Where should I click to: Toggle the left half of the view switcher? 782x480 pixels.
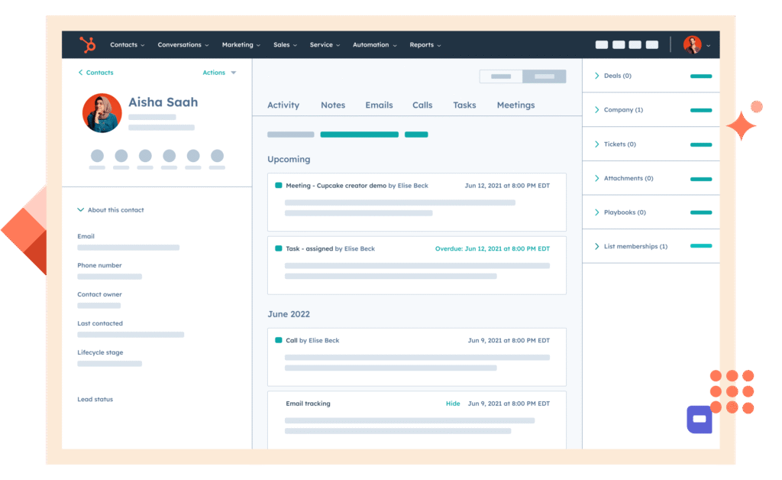click(x=501, y=76)
